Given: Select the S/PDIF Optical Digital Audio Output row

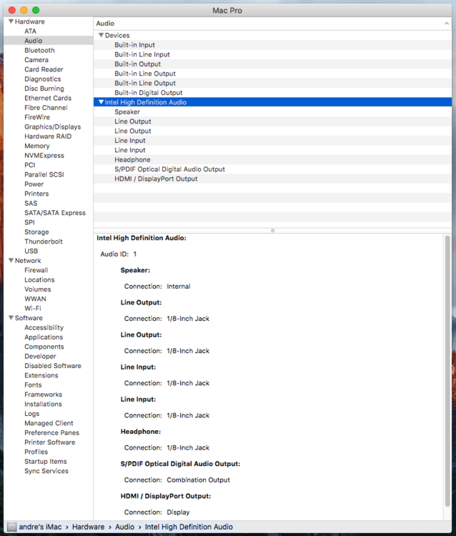Looking at the screenshot, I should click(169, 169).
